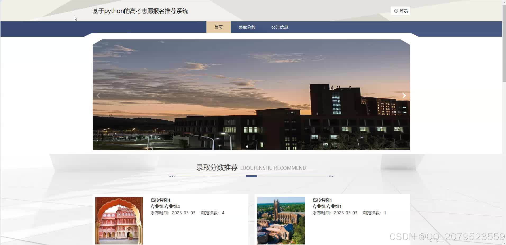Open the 首页 home tab

point(218,27)
